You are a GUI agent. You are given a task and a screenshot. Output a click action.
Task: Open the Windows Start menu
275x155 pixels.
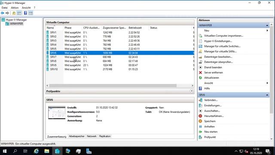pos(5,151)
